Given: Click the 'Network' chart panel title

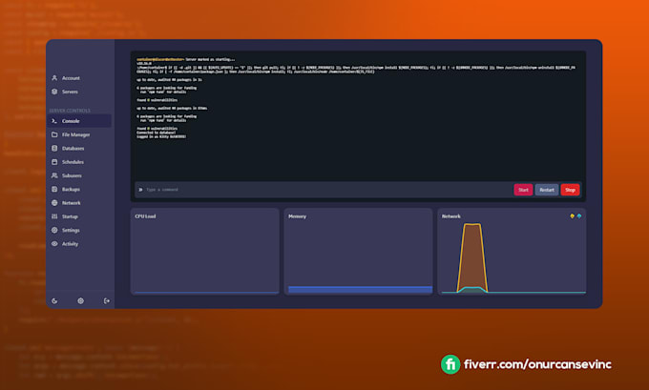Looking at the screenshot, I should (450, 216).
